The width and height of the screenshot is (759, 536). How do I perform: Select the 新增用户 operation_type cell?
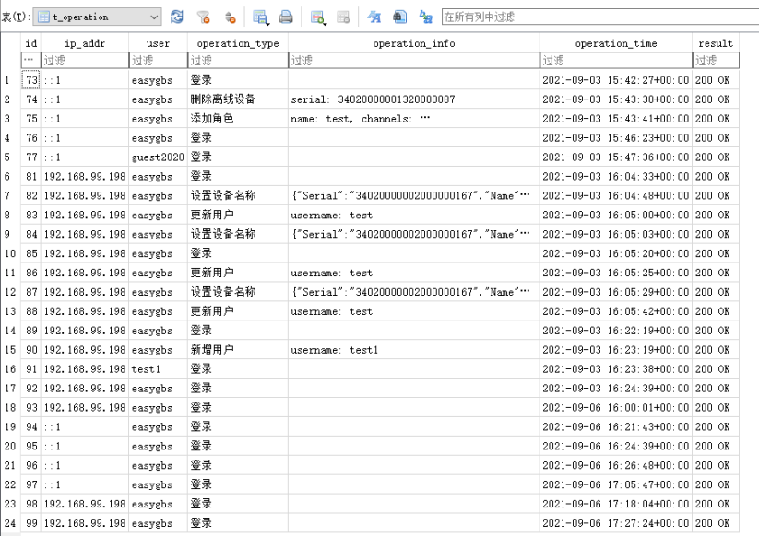coord(238,350)
